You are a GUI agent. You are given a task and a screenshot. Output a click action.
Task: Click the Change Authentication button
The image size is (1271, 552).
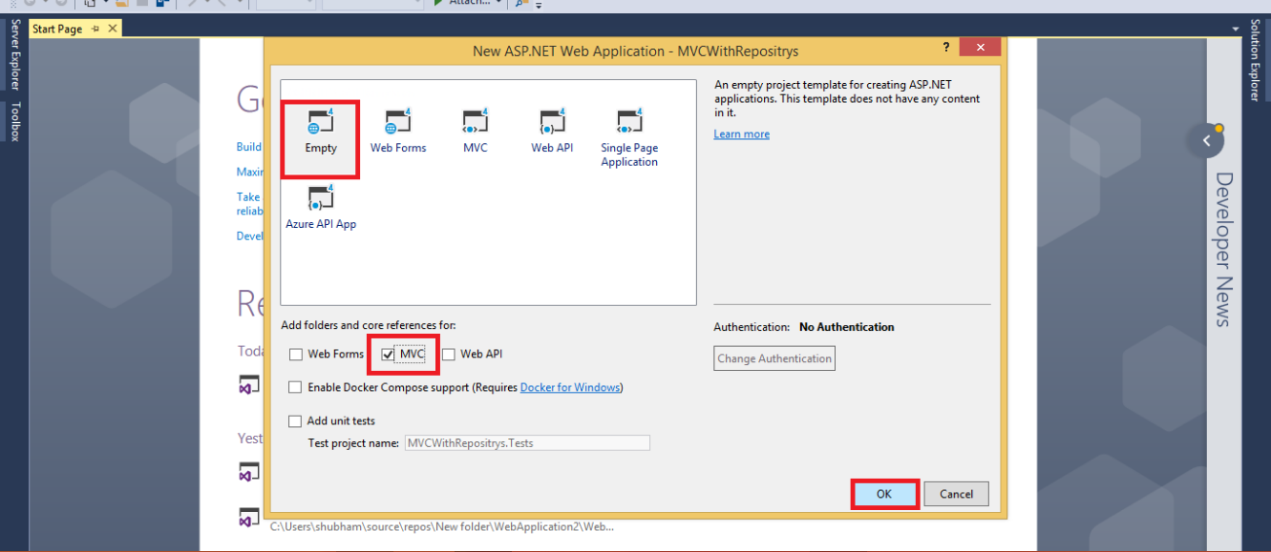pos(774,358)
